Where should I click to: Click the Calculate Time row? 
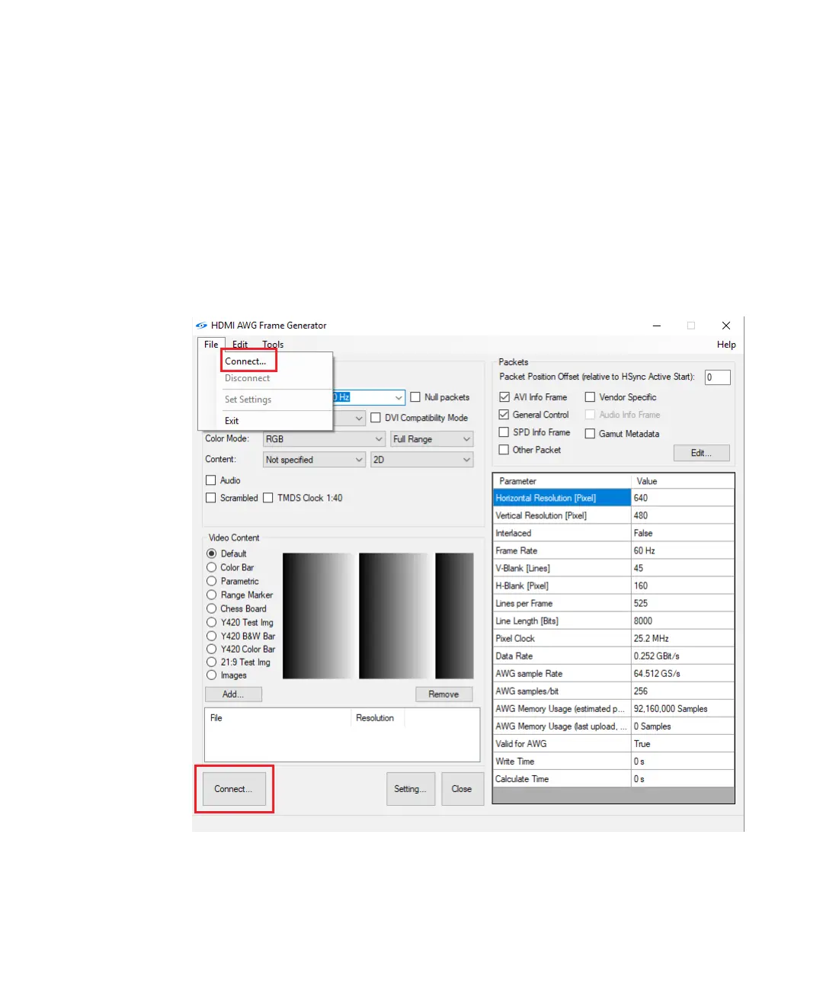pos(613,778)
